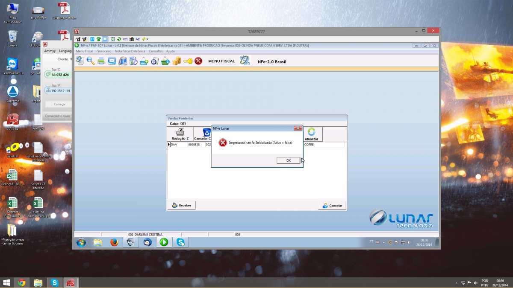Click the magnifying glass search toolbar icon

click(x=91, y=61)
